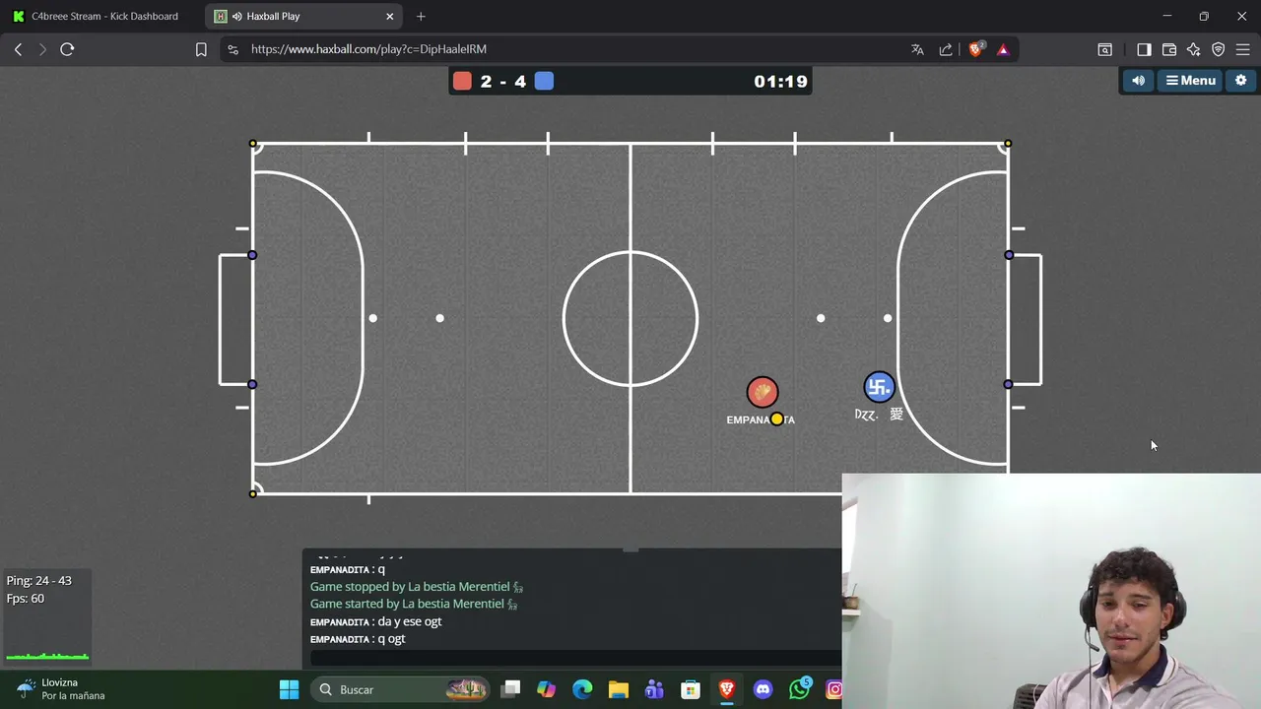Open Microsoft Teams from taskbar
Viewport: 1261px width, 709px height.
coord(654,689)
